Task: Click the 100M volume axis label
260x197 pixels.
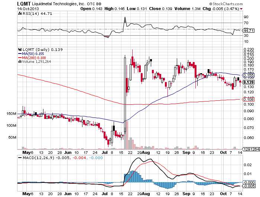Action: 11,126
